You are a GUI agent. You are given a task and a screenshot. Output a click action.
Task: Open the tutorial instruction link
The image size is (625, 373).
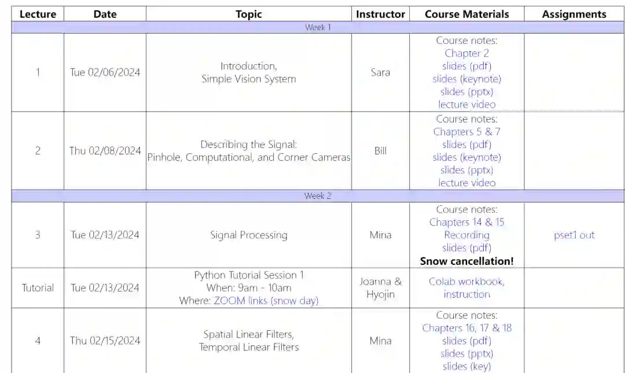pyautogui.click(x=466, y=294)
